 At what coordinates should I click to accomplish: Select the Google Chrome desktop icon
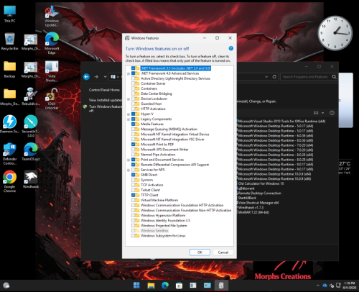9,181
